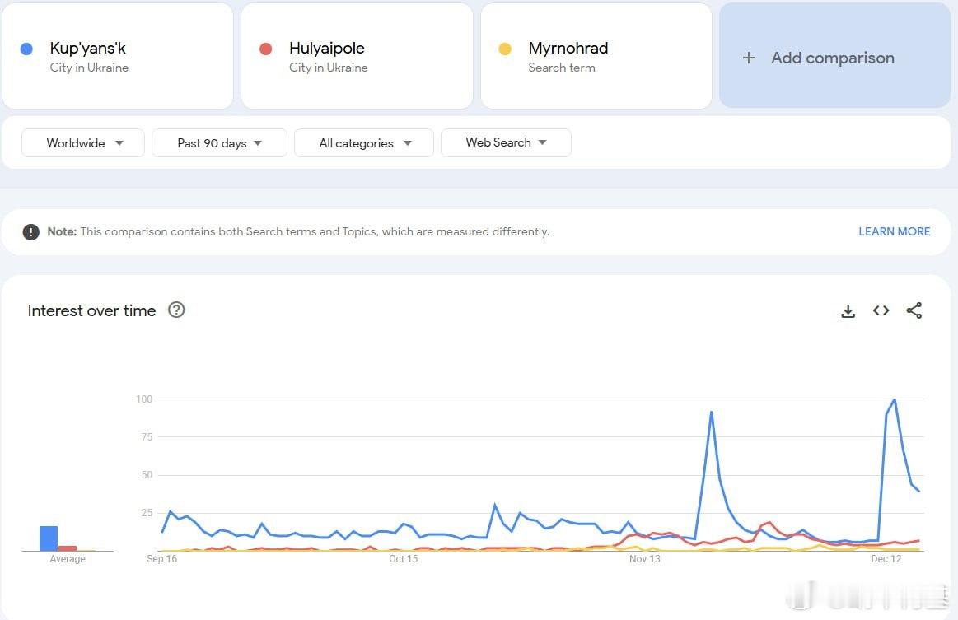Image resolution: width=958 pixels, height=620 pixels.
Task: Open the Past 90 days dropdown
Action: coord(219,143)
